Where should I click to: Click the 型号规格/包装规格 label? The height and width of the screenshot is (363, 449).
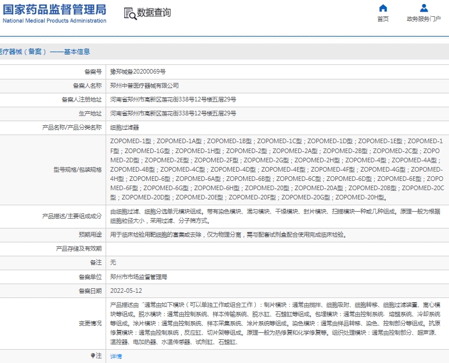click(x=78, y=170)
